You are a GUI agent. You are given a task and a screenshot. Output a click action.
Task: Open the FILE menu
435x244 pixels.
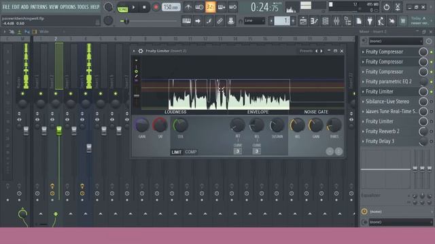[x=6, y=7]
